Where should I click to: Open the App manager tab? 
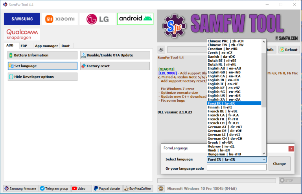[x=46, y=46]
